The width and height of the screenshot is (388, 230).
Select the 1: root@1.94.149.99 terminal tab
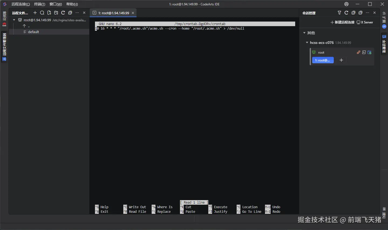coord(113,13)
